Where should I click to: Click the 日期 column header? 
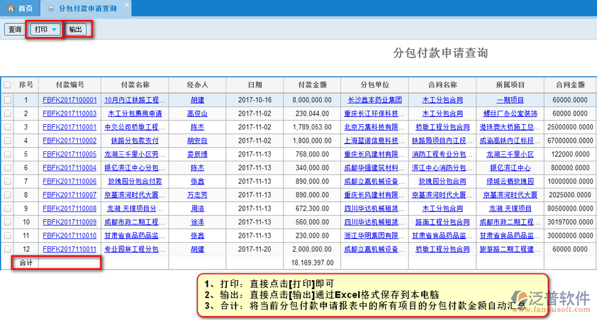pyautogui.click(x=255, y=85)
